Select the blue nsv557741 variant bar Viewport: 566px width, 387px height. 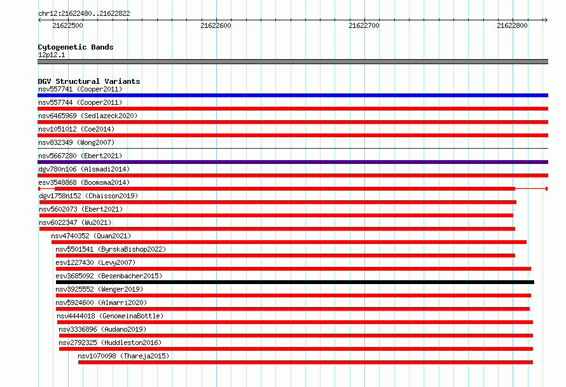pyautogui.click(x=293, y=95)
